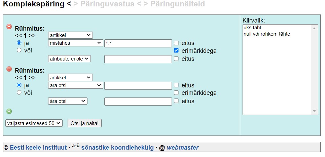Select üks täht in the Kiirvalik list
Image resolution: width=325 pixels, height=157 pixels.
pos(252,28)
